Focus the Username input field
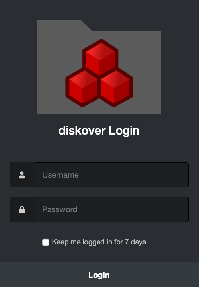The width and height of the screenshot is (199, 287). [112, 175]
